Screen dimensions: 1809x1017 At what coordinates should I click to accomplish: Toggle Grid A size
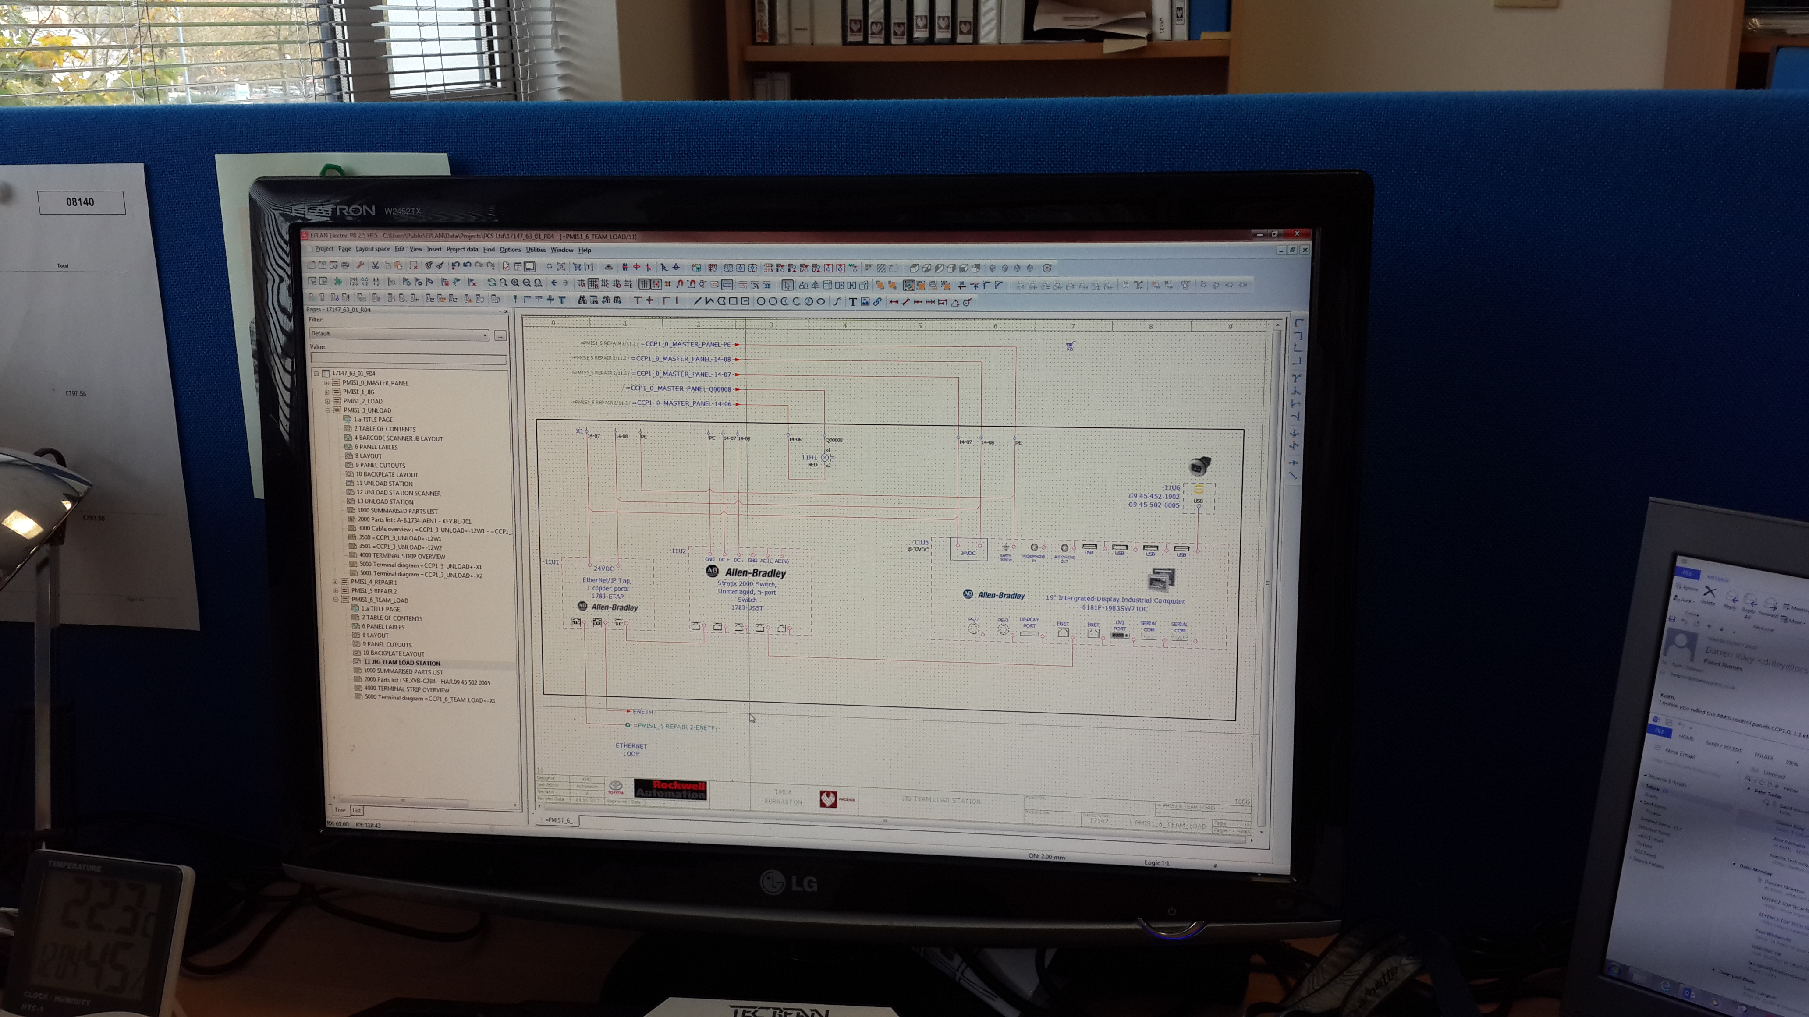pyautogui.click(x=582, y=283)
